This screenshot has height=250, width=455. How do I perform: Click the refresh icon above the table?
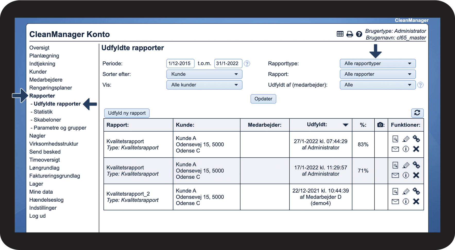click(x=417, y=113)
